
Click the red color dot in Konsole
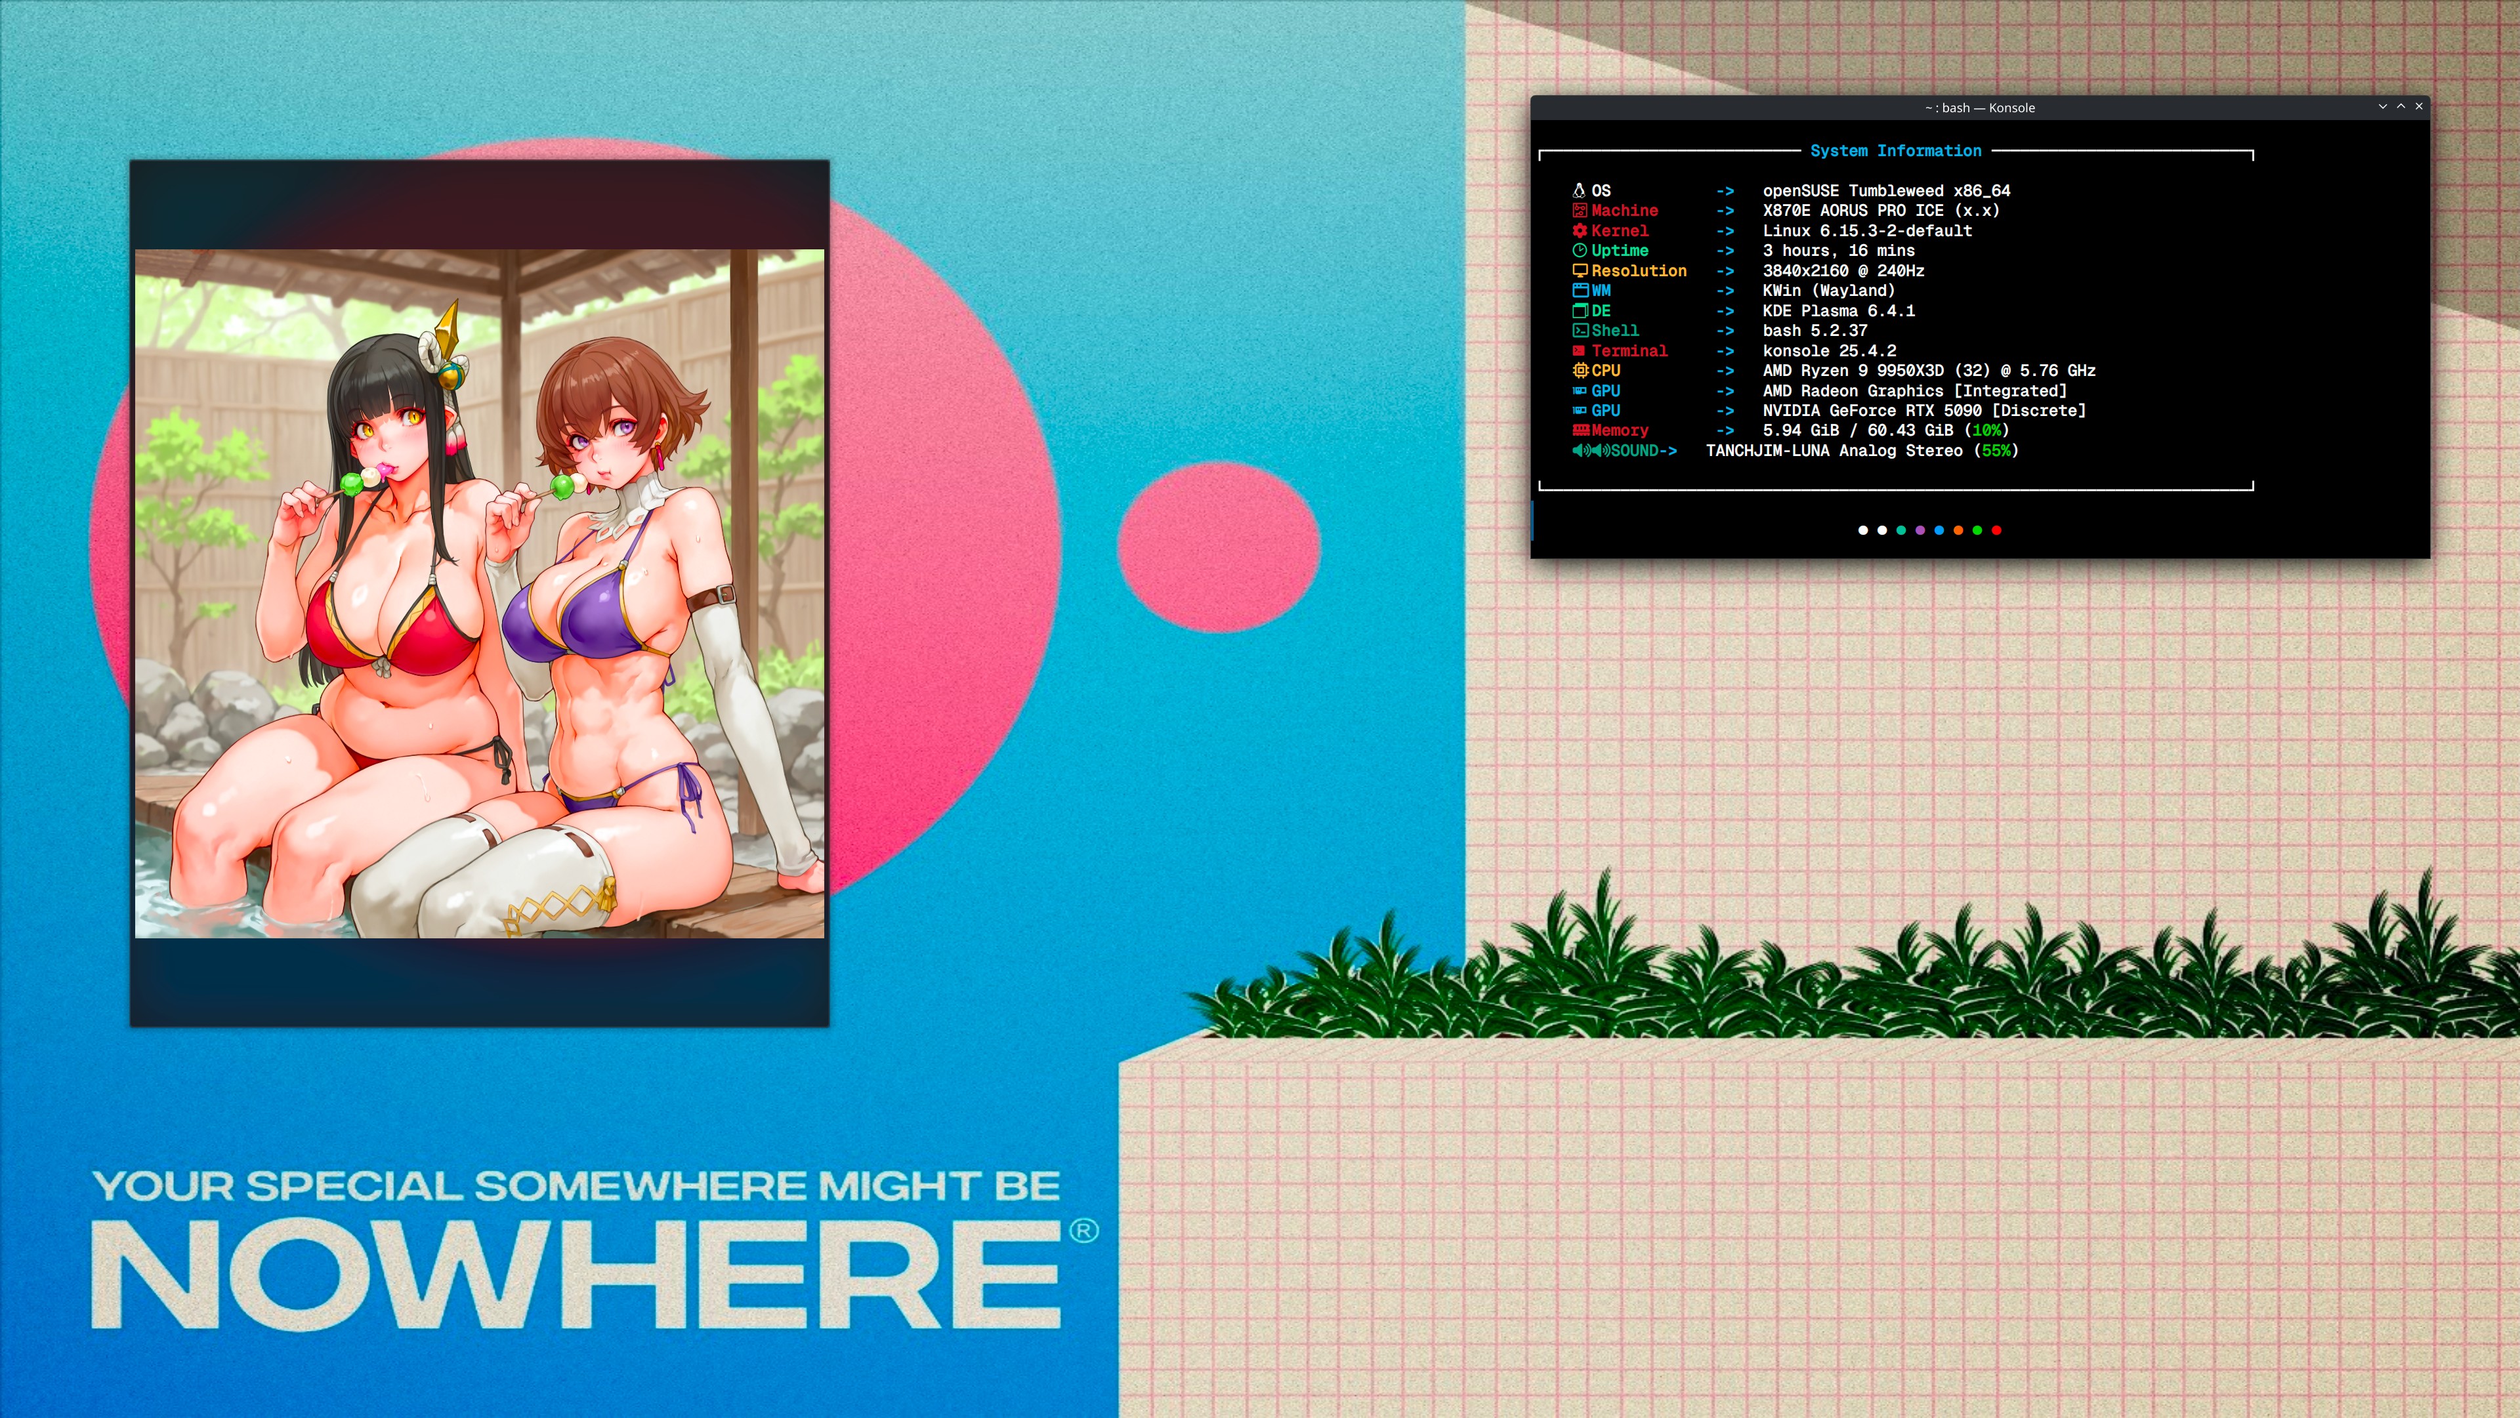click(1996, 530)
